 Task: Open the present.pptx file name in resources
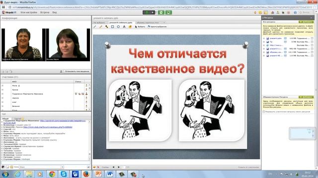[x=275, y=39]
